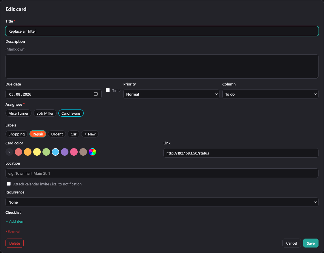Image resolution: width=324 pixels, height=253 pixels.
Task: Save the card changes
Action: point(310,243)
